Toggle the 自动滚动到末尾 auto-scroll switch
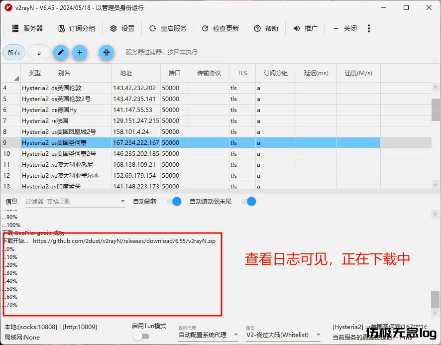Screen dimensions: 441x345 point(249,202)
